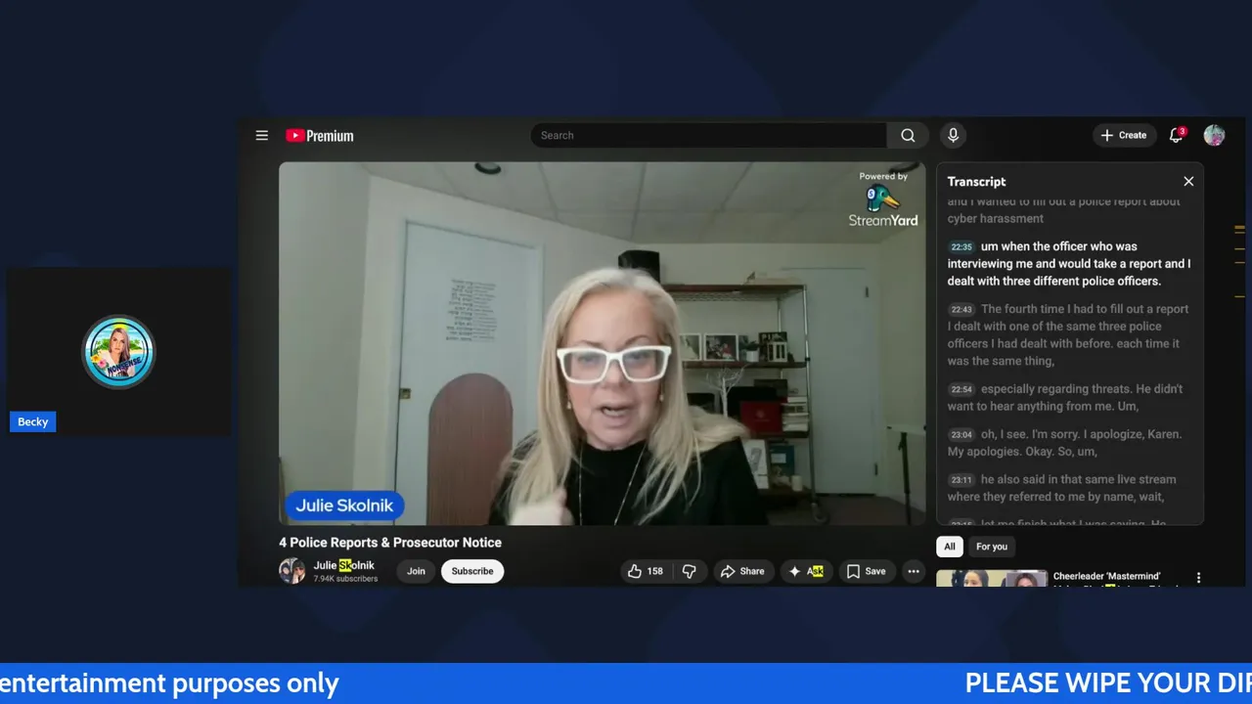The height and width of the screenshot is (704, 1252).
Task: Select transcript line about "cyber harassment"
Action: [x=1070, y=210]
